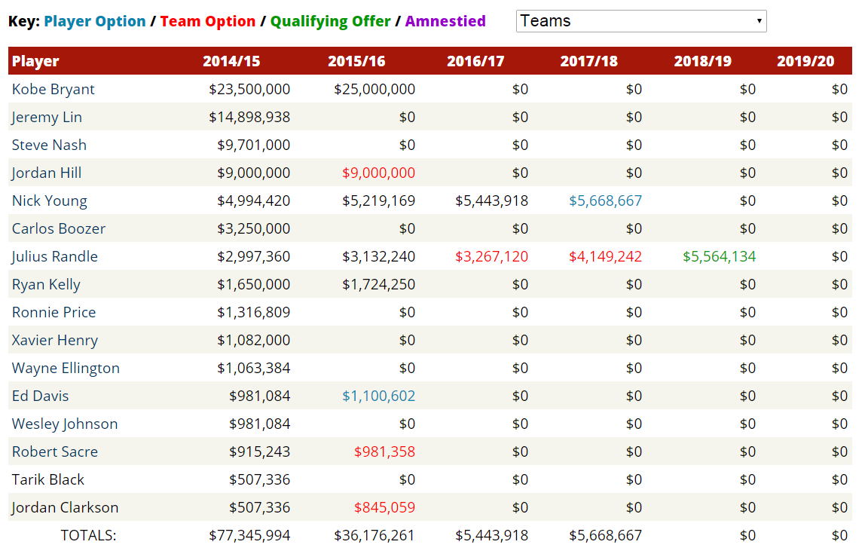Screen dimensions: 868x560
Task: Click the 2014/15 column header
Action: (231, 61)
